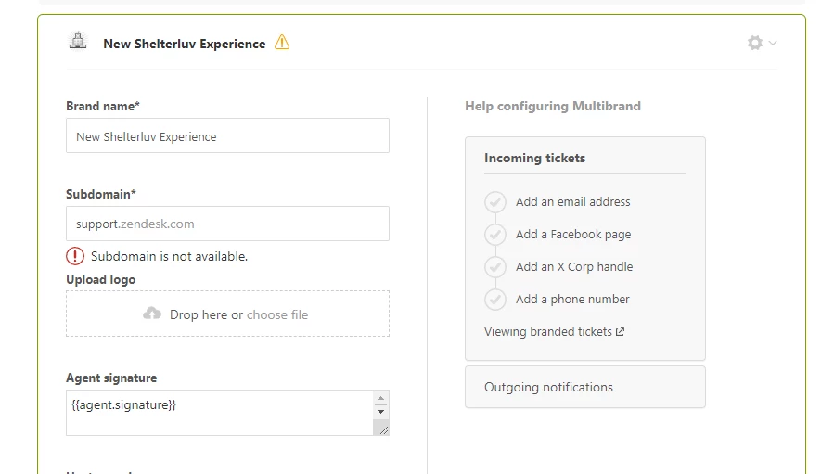This screenshot has height=474, width=834.
Task: Toggle the 'Add an email address' checkmark
Action: pos(495,202)
